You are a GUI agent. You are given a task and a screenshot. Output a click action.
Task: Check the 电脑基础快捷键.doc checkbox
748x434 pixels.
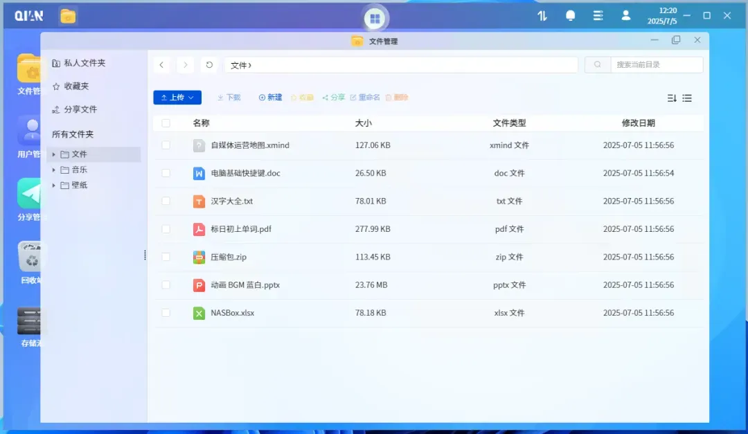(166, 173)
